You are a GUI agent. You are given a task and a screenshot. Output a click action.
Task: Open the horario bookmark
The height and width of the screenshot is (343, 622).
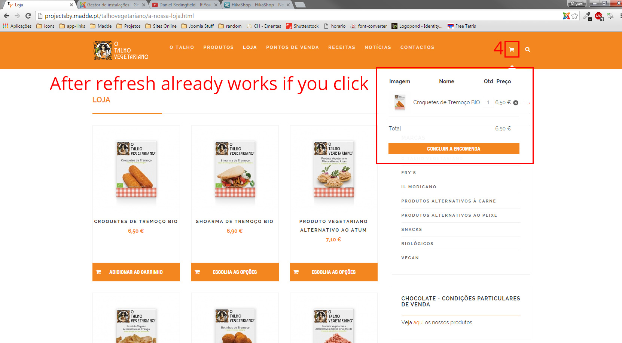(x=335, y=26)
